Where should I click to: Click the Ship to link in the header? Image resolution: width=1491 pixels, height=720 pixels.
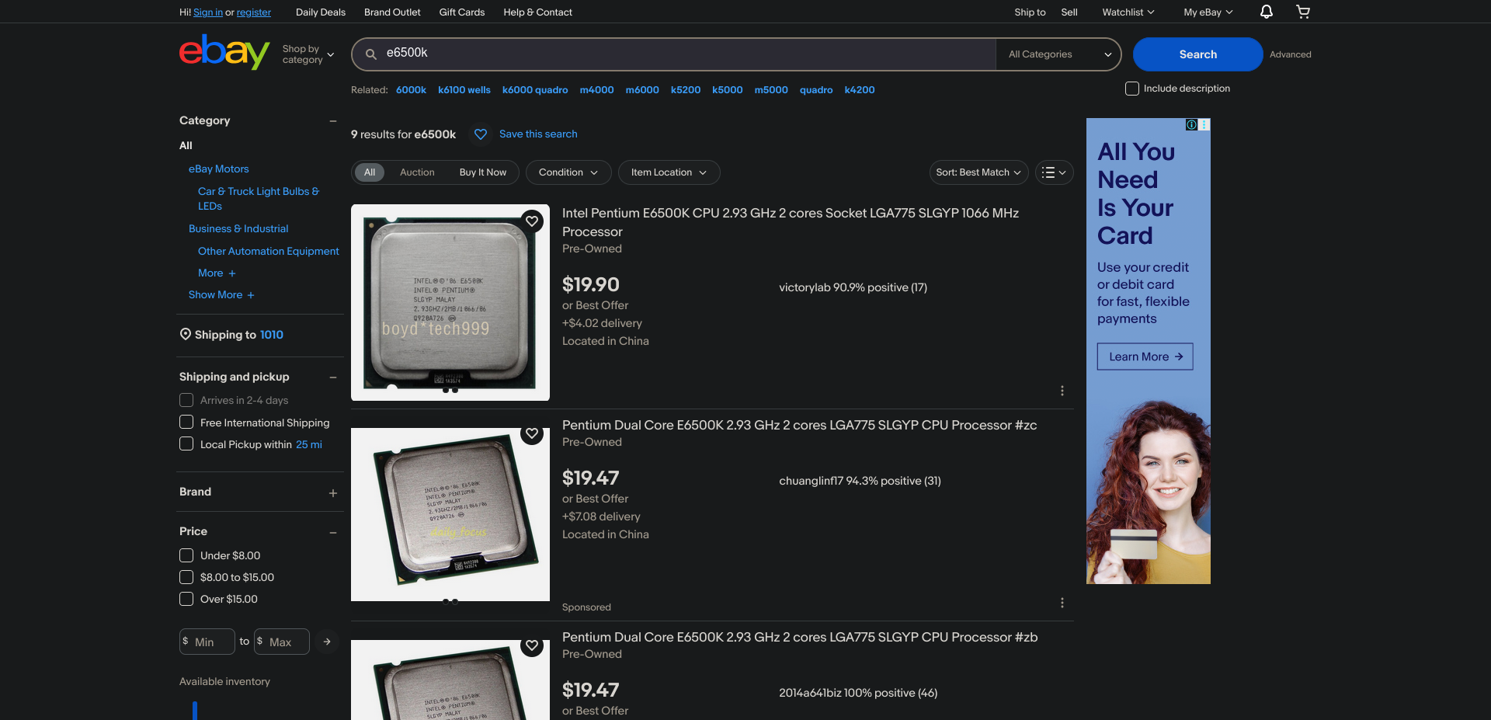(x=1030, y=12)
